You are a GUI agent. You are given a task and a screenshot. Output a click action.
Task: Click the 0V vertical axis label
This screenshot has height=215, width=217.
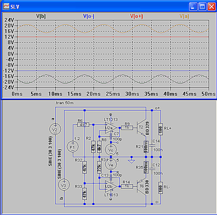click(11, 54)
